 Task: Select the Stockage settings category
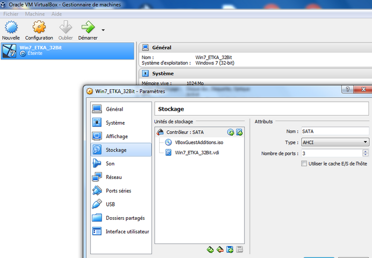point(121,150)
